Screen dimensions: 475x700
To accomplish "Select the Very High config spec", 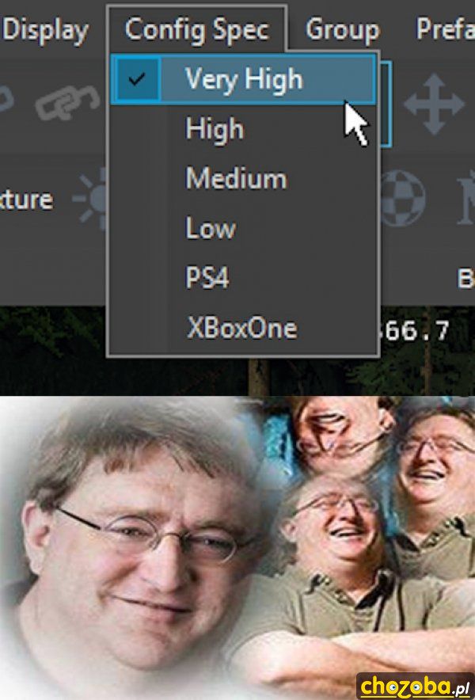I will point(243,79).
